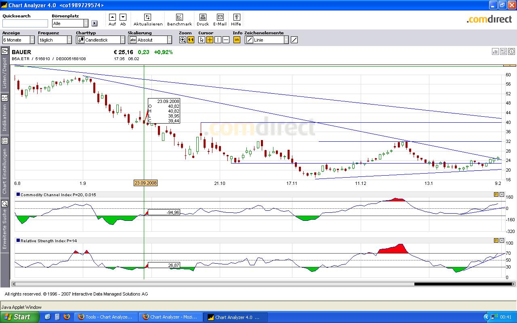Open the Benchmark comparison tool
The image size is (517, 323).
click(x=179, y=17)
